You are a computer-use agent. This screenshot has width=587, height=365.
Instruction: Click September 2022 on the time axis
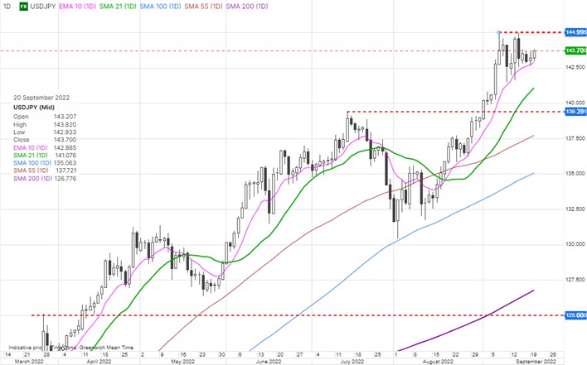pyautogui.click(x=536, y=361)
